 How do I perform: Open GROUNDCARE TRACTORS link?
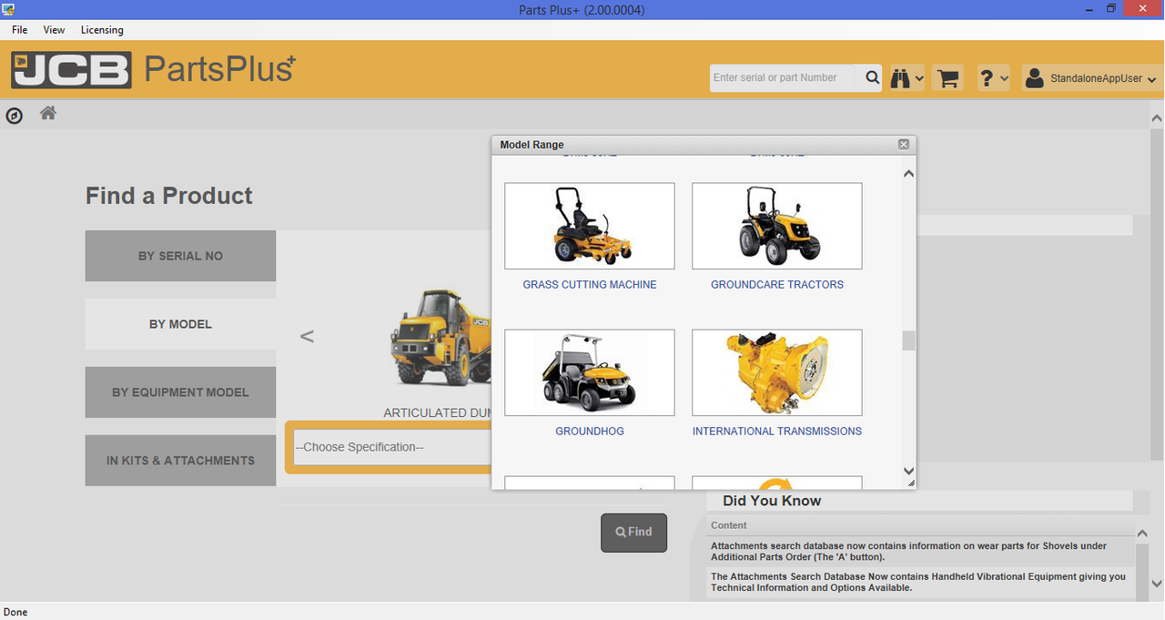[777, 285]
